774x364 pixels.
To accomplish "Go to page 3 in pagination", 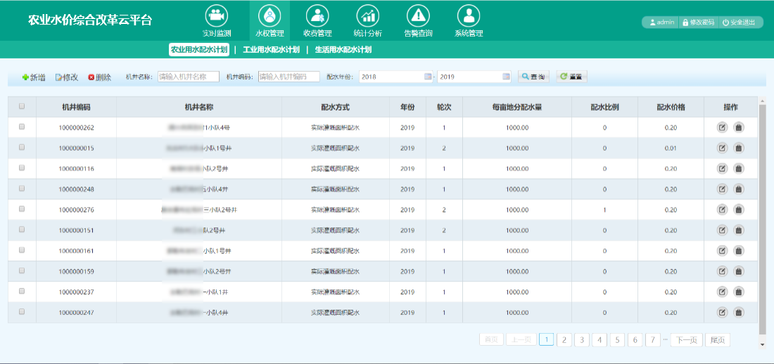I will pos(582,340).
